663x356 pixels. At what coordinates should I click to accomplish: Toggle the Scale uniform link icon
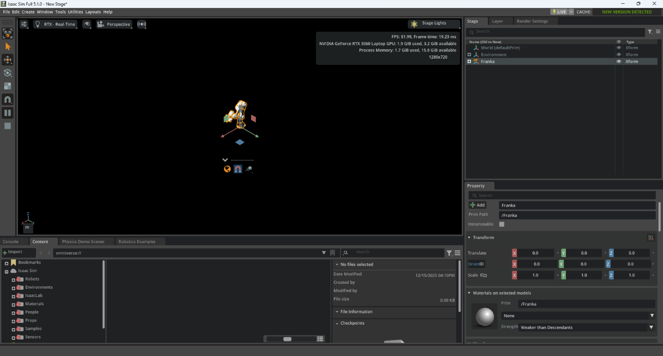coord(484,275)
